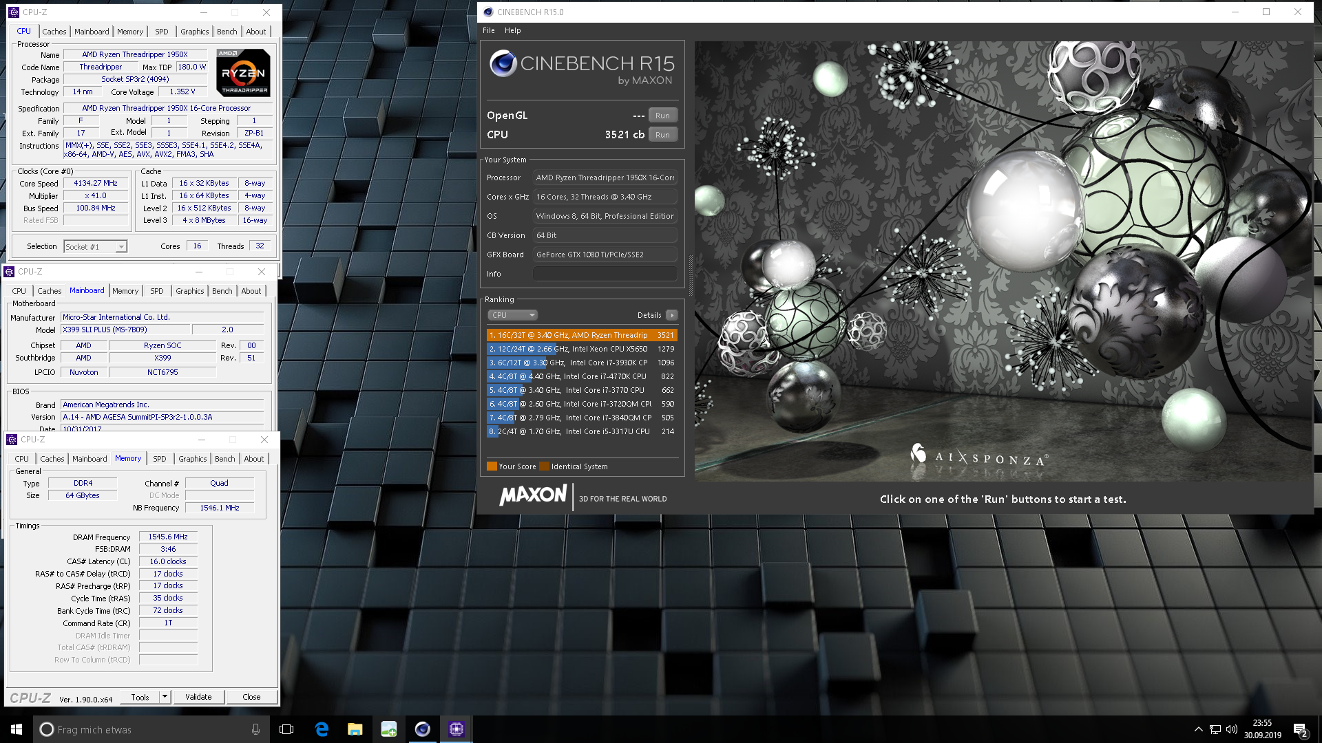Open About tab in Memory CPU-Z window

pos(253,459)
